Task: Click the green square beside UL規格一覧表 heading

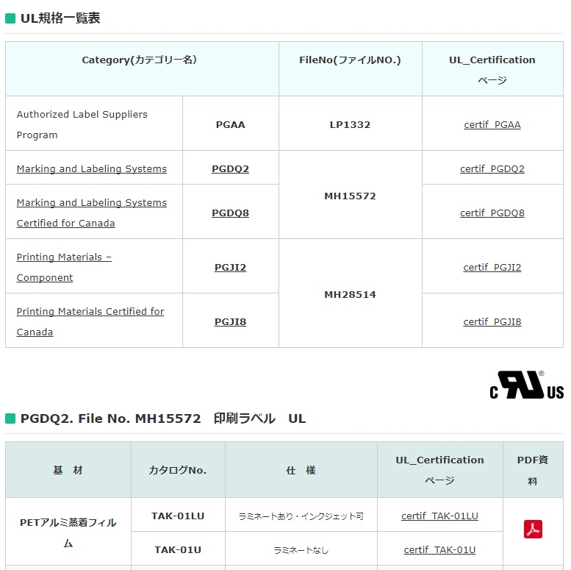Action: click(x=10, y=18)
